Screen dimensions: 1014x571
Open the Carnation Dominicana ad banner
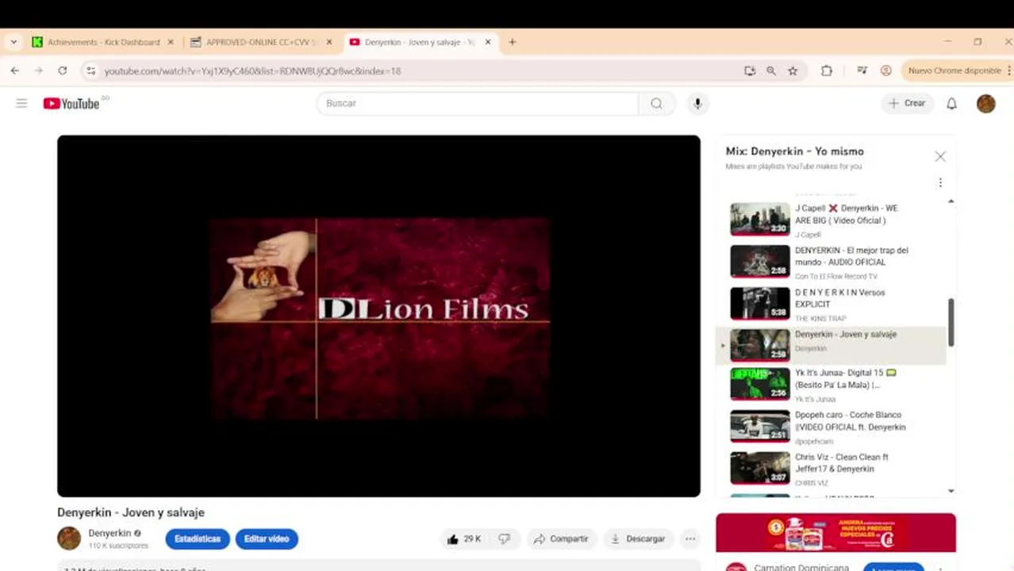pos(835,533)
